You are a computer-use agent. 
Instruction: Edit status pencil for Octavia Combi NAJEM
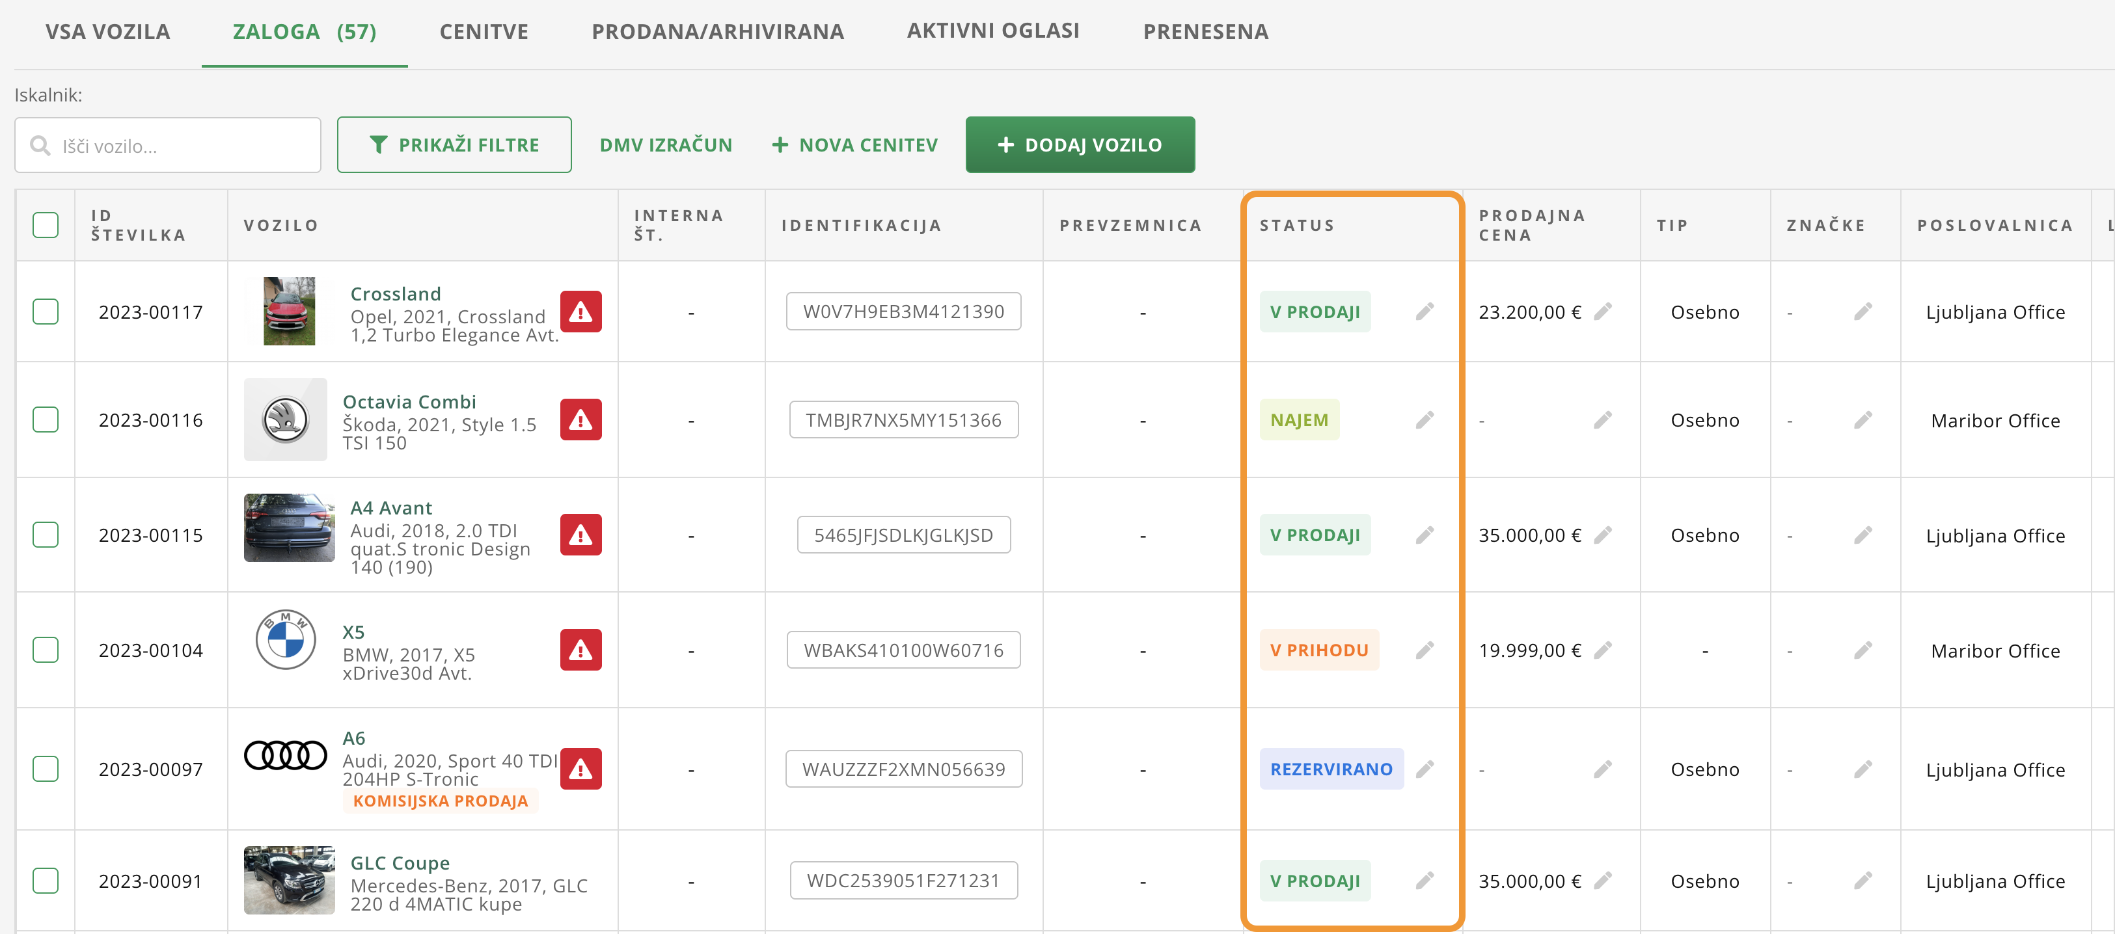1425,420
